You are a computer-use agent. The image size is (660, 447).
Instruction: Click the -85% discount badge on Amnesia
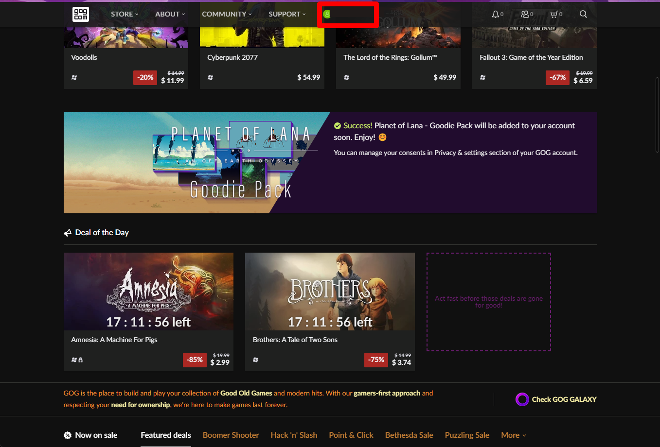tap(195, 360)
